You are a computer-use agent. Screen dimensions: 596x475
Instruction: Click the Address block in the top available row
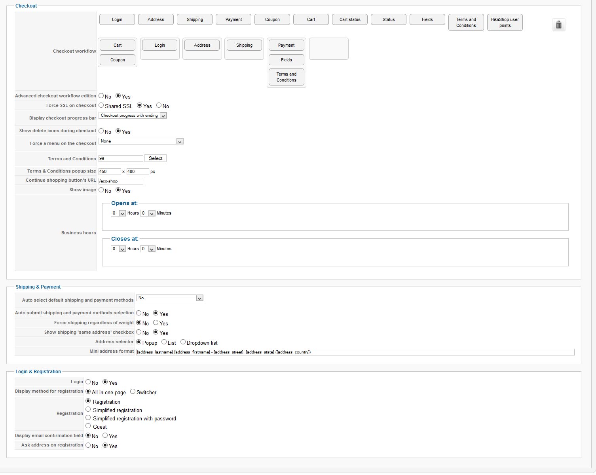pyautogui.click(x=156, y=19)
